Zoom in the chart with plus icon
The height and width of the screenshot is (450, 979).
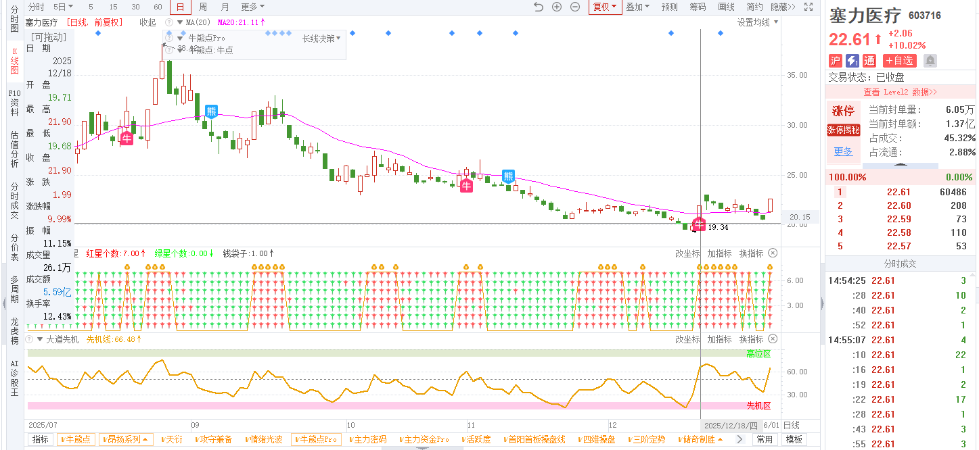tap(557, 7)
